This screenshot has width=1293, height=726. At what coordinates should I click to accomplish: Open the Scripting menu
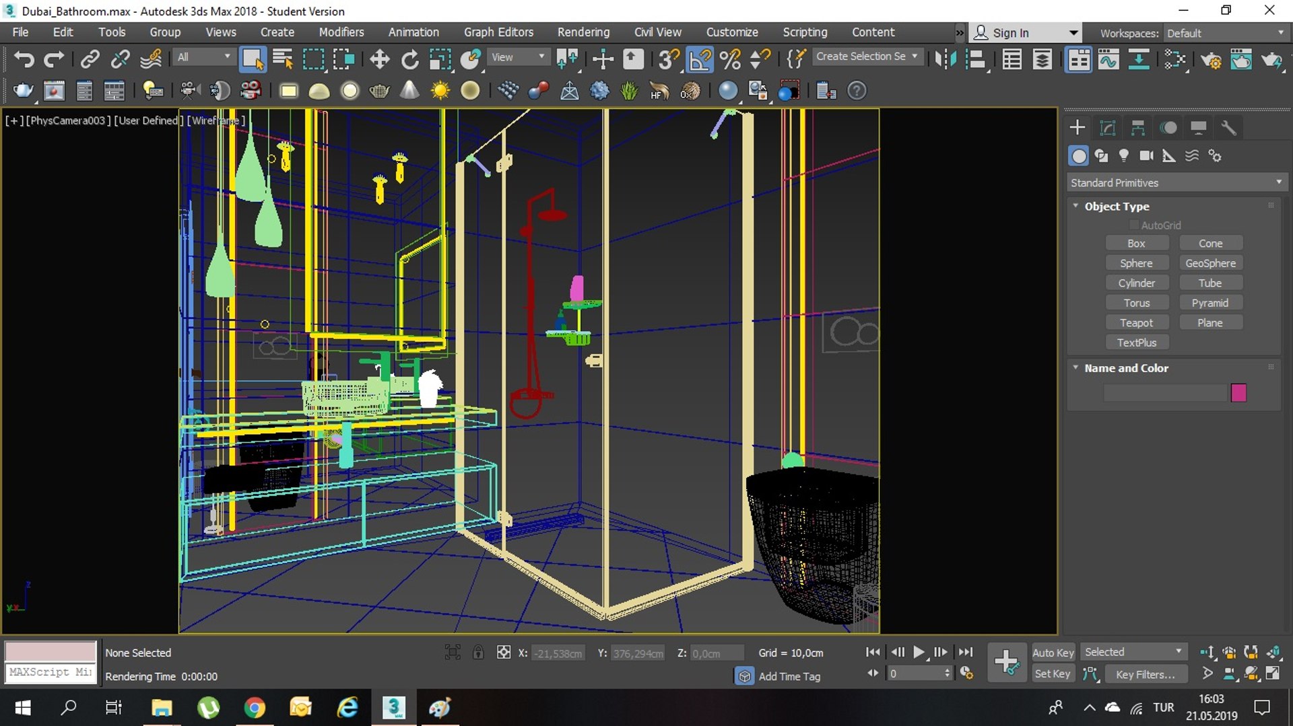[x=805, y=32]
